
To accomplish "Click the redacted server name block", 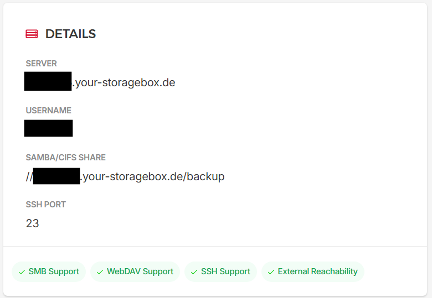I will [48, 81].
